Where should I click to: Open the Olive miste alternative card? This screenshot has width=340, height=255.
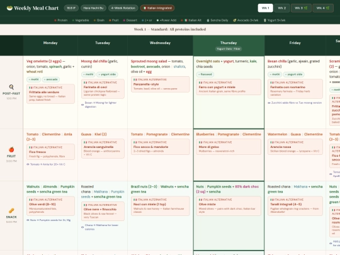tap(229, 206)
